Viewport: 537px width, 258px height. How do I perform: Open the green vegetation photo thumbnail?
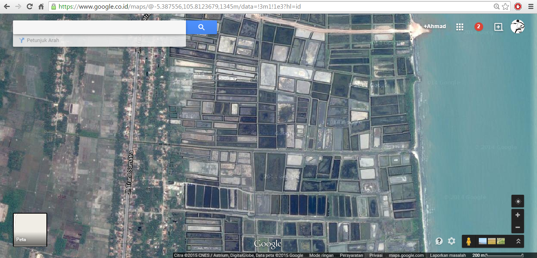point(501,241)
